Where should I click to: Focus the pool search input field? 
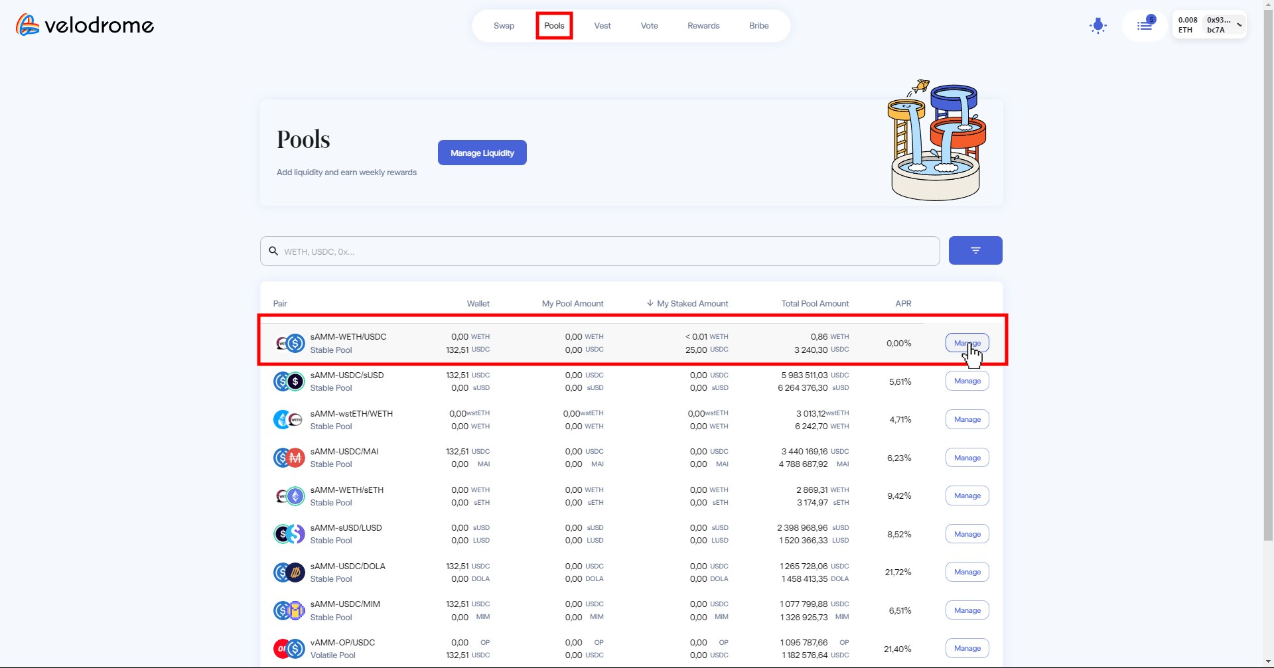pyautogui.click(x=600, y=251)
